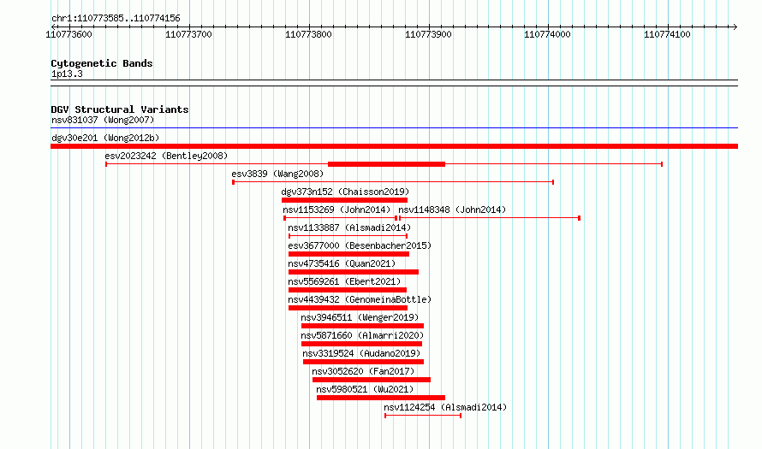Click ruler position 110773800

pyautogui.click(x=308, y=34)
